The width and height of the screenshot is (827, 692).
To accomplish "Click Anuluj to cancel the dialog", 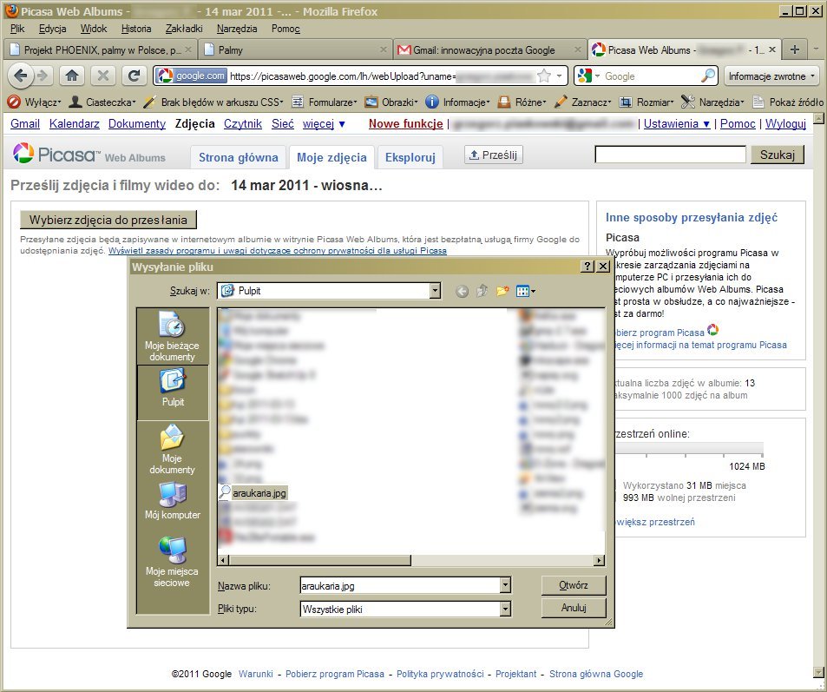I will click(x=574, y=608).
